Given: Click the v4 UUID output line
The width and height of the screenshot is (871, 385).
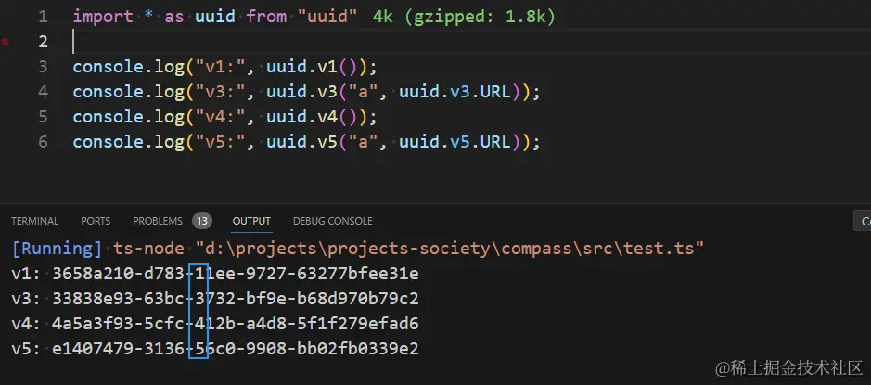Looking at the screenshot, I should [x=215, y=324].
